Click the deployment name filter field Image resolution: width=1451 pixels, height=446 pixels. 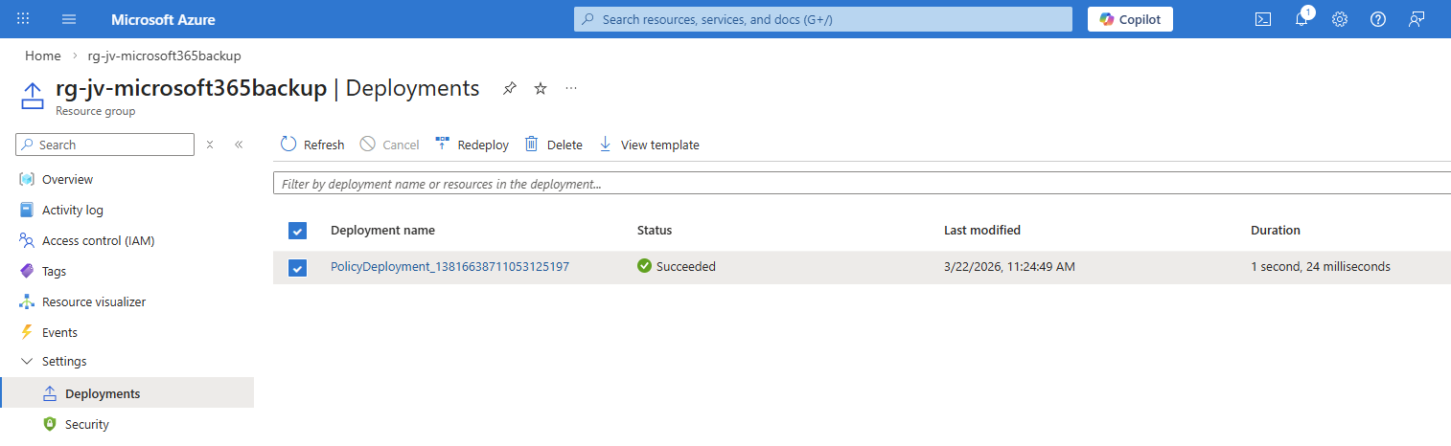(x=861, y=184)
